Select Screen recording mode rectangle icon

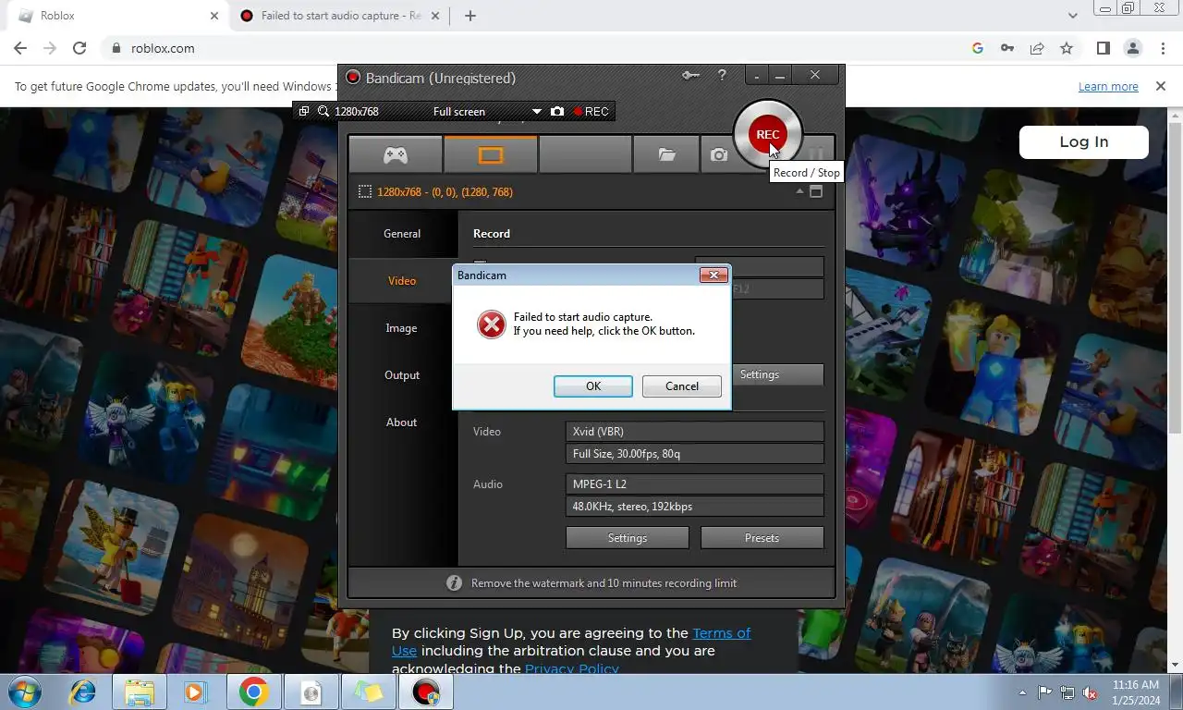[x=491, y=155]
